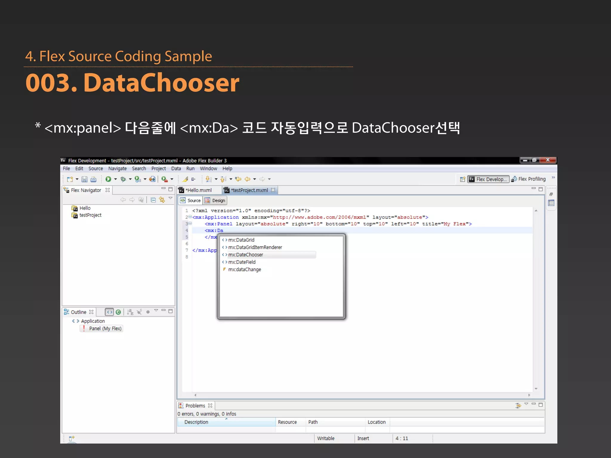Collapse code fold on line 3
This screenshot has width=611, height=458.
(x=190, y=223)
